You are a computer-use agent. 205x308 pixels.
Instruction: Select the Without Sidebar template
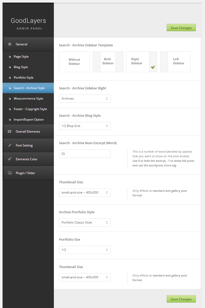[74, 62]
